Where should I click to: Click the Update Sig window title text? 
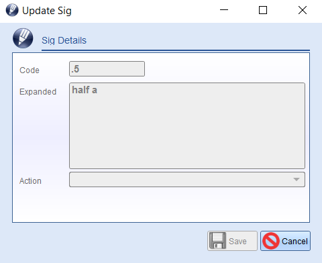pos(47,11)
